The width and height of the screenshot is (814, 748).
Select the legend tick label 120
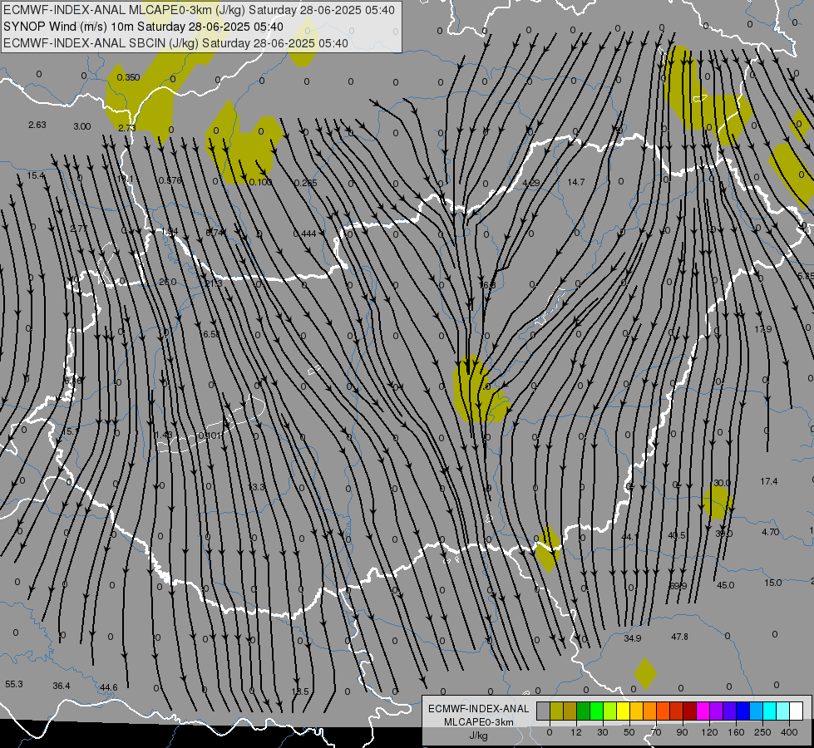[709, 732]
